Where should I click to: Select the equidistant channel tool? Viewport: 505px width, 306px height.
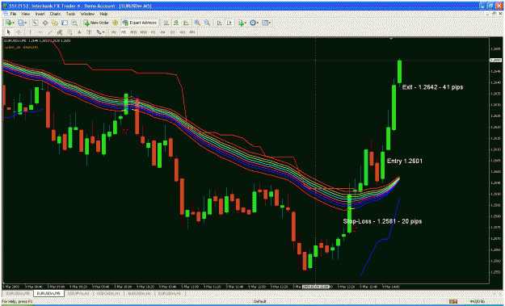tap(60, 32)
